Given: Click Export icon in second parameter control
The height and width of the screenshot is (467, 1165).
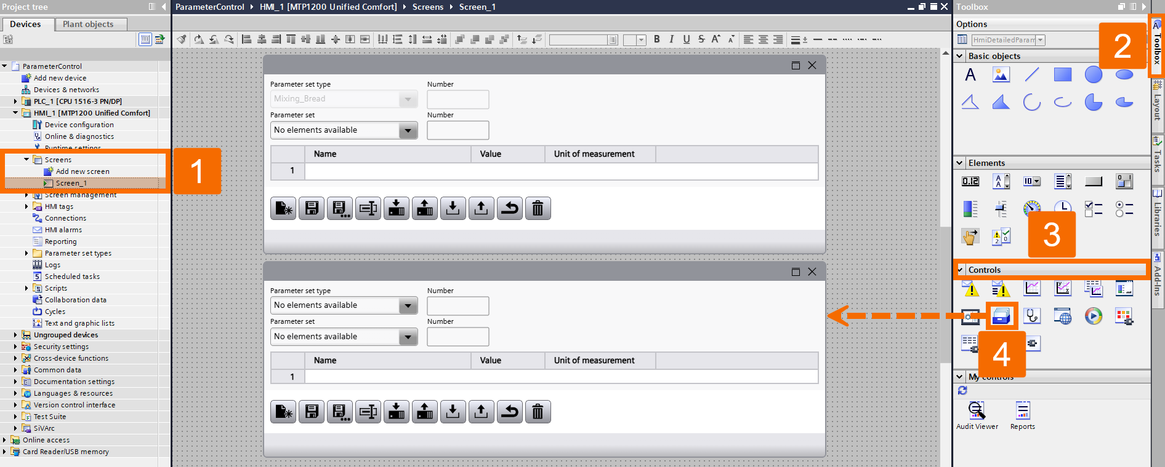Looking at the screenshot, I should point(482,412).
